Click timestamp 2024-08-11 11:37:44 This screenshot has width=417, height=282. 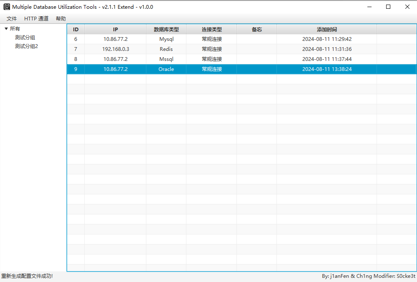[327, 59]
